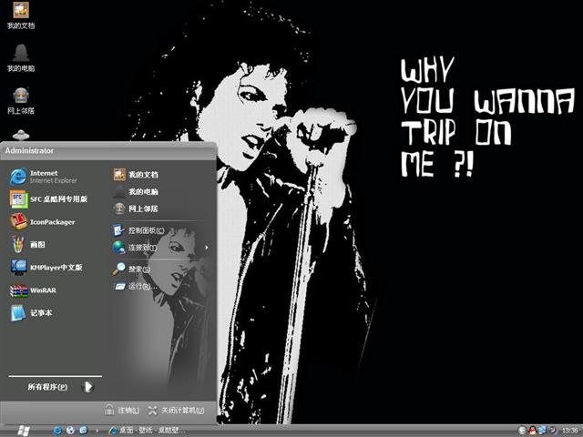Launch Internet Explorer quick launch icon

point(57,431)
